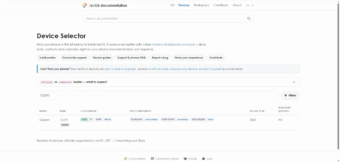Click the /e/OS logo icon in header
Screen dimensions: 340x162
[x=84, y=5]
